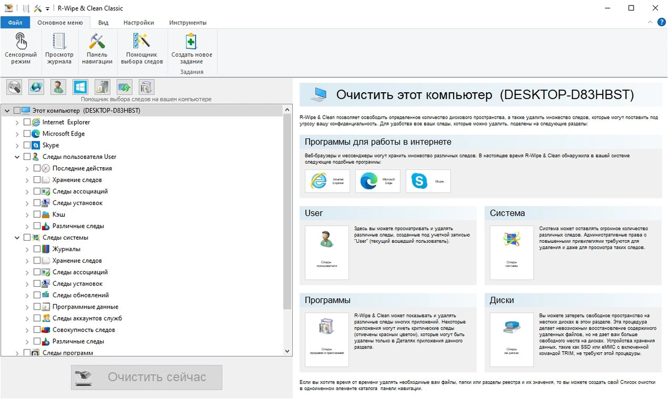
Task: Click the quick access dropdown arrow in title bar
Action: (47, 9)
